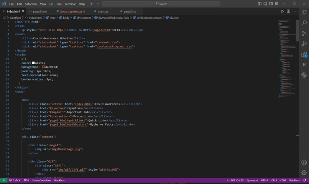Image resolution: width=309 pixels, height=184 pixels.
Task: Click the ports indicator showing 0
Action: click(26, 180)
